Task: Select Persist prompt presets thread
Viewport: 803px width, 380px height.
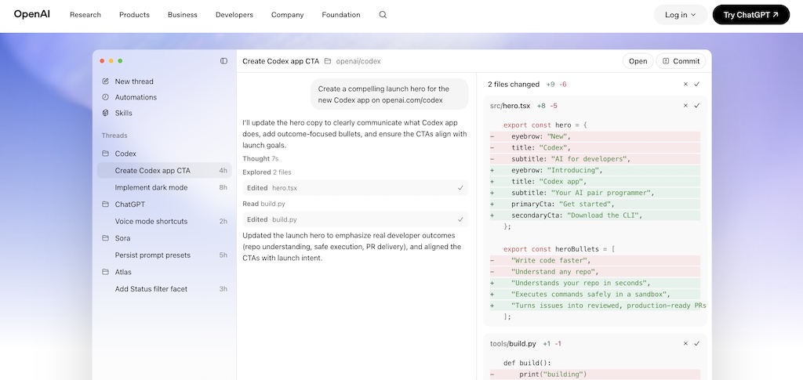Action: tap(164, 255)
